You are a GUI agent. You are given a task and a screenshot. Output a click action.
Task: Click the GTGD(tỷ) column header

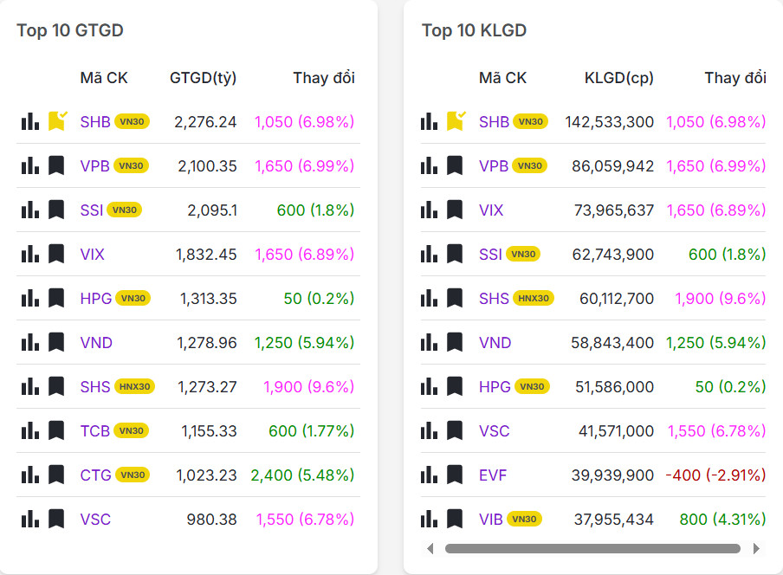click(203, 78)
